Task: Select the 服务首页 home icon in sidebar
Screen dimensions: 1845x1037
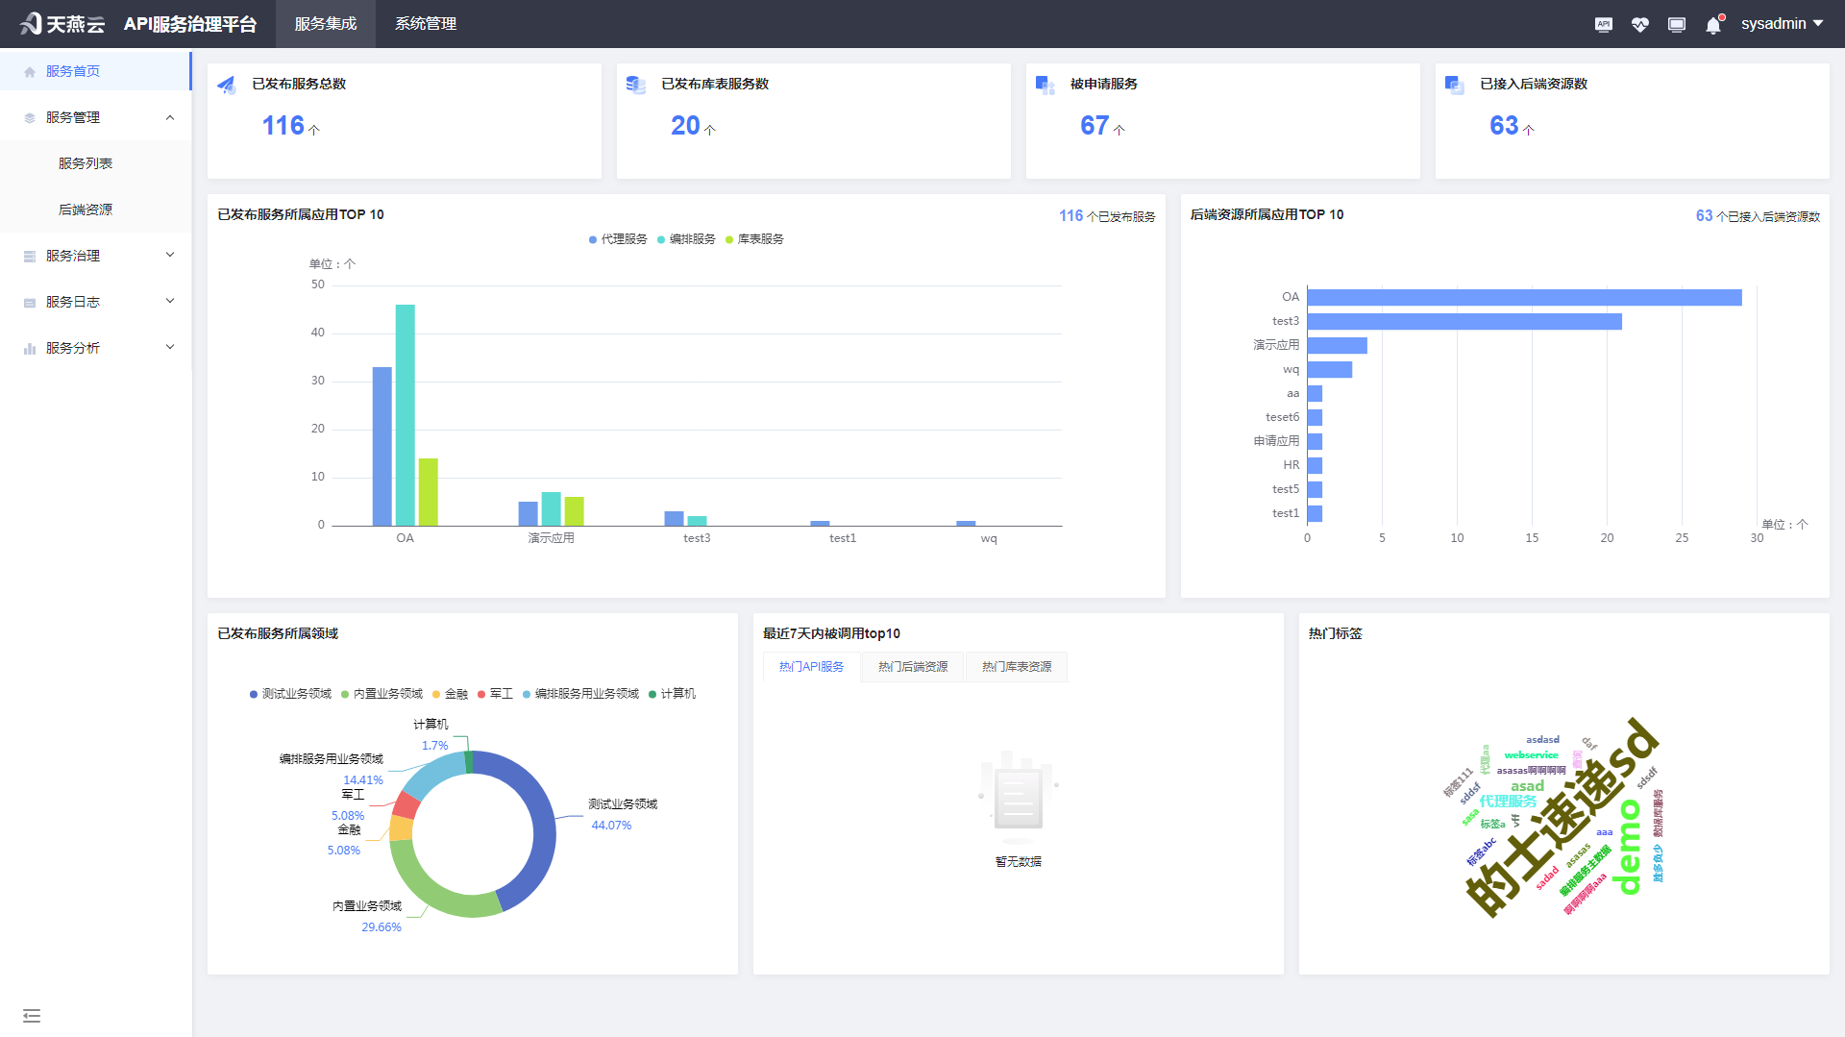Action: (29, 69)
